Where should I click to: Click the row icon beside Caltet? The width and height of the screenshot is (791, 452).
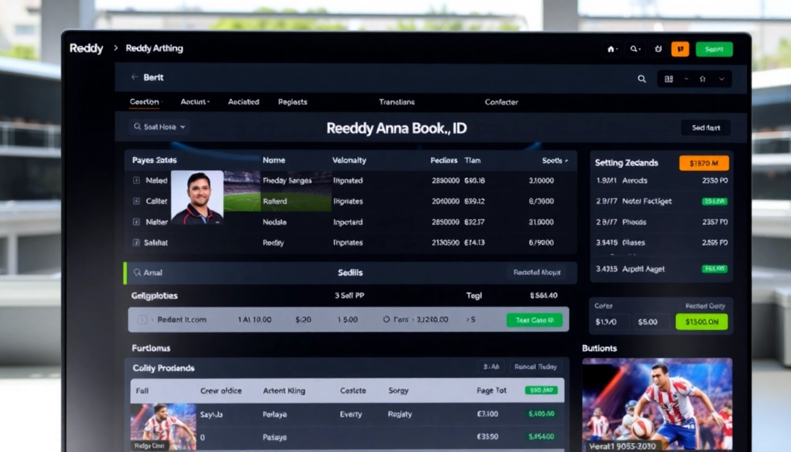tap(136, 201)
